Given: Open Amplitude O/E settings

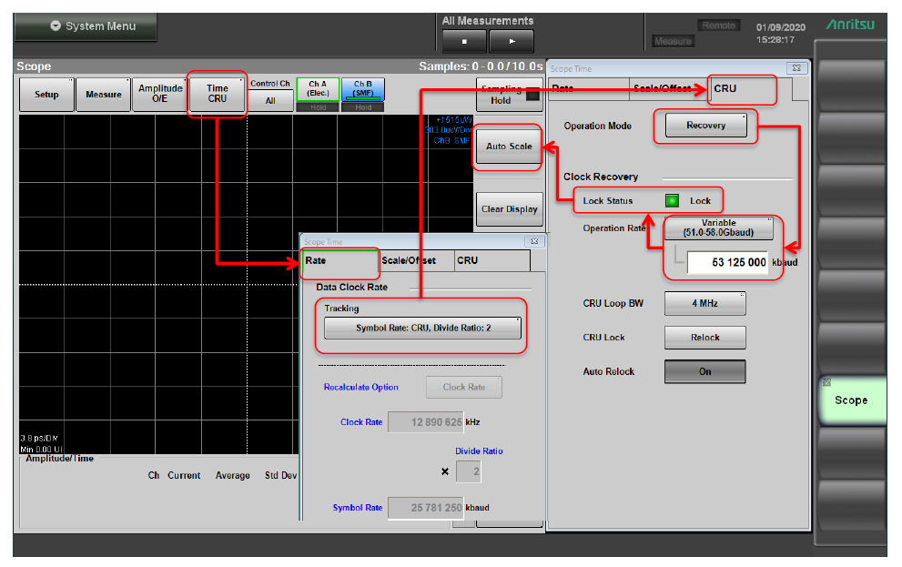Looking at the screenshot, I should coord(160,95).
